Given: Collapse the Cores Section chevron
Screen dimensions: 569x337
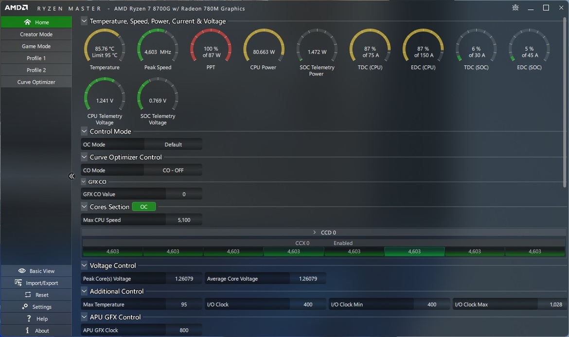Looking at the screenshot, I should (84, 206).
